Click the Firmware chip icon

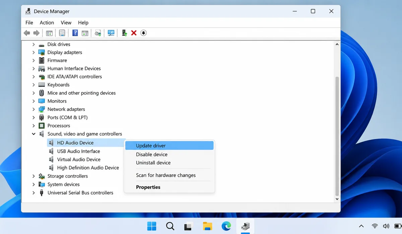coord(42,61)
